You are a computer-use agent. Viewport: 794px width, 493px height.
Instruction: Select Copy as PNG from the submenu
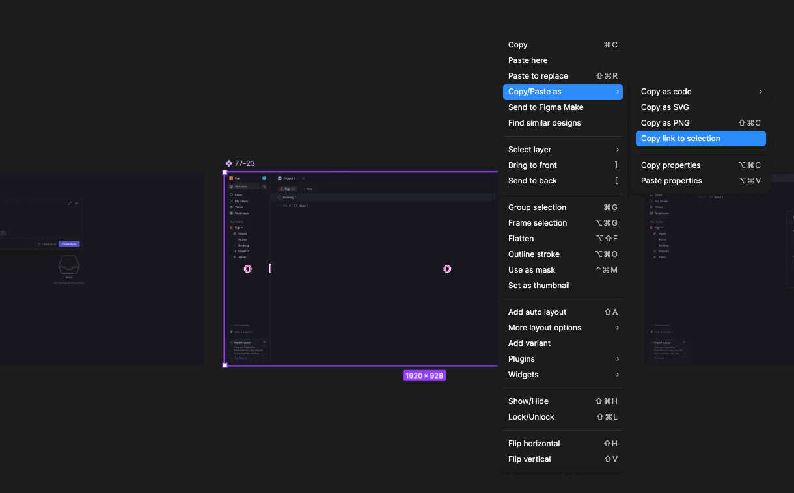[665, 122]
